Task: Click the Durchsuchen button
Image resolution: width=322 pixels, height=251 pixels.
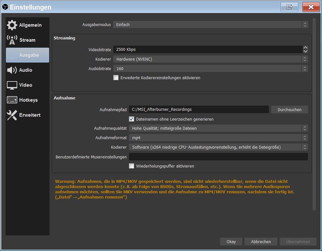Action: [x=289, y=110]
